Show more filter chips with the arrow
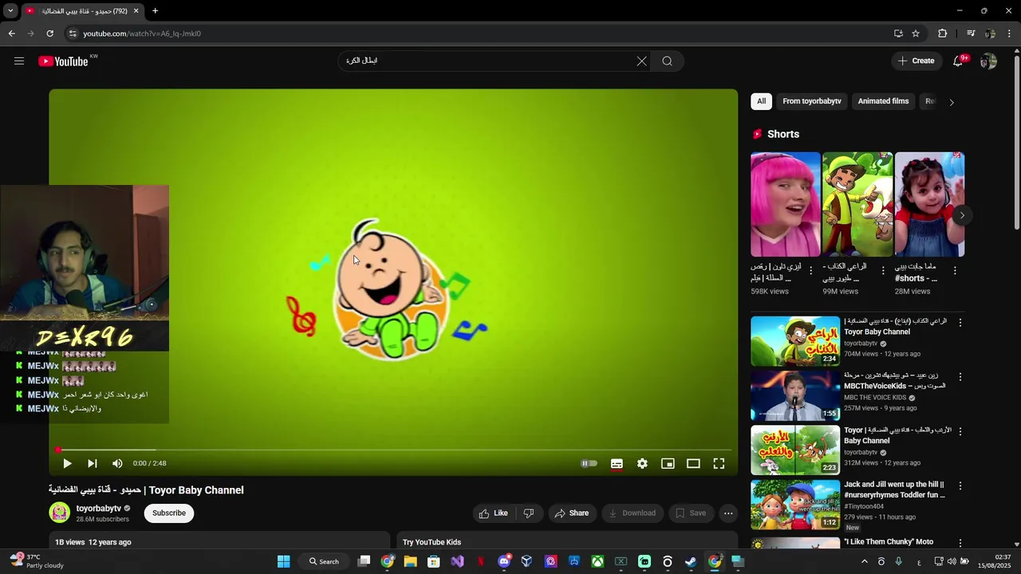1021x574 pixels. [952, 102]
